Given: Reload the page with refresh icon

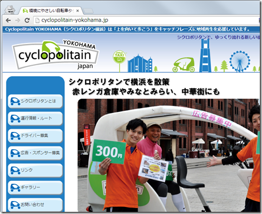Looking at the screenshot, I should tap(27, 20).
